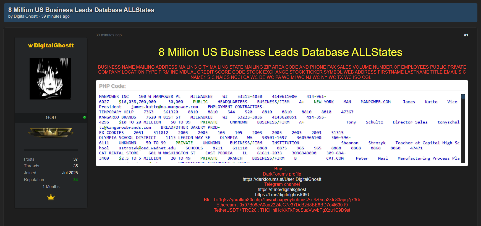
Task: Click the gold crown award icon
Action: [51, 197]
